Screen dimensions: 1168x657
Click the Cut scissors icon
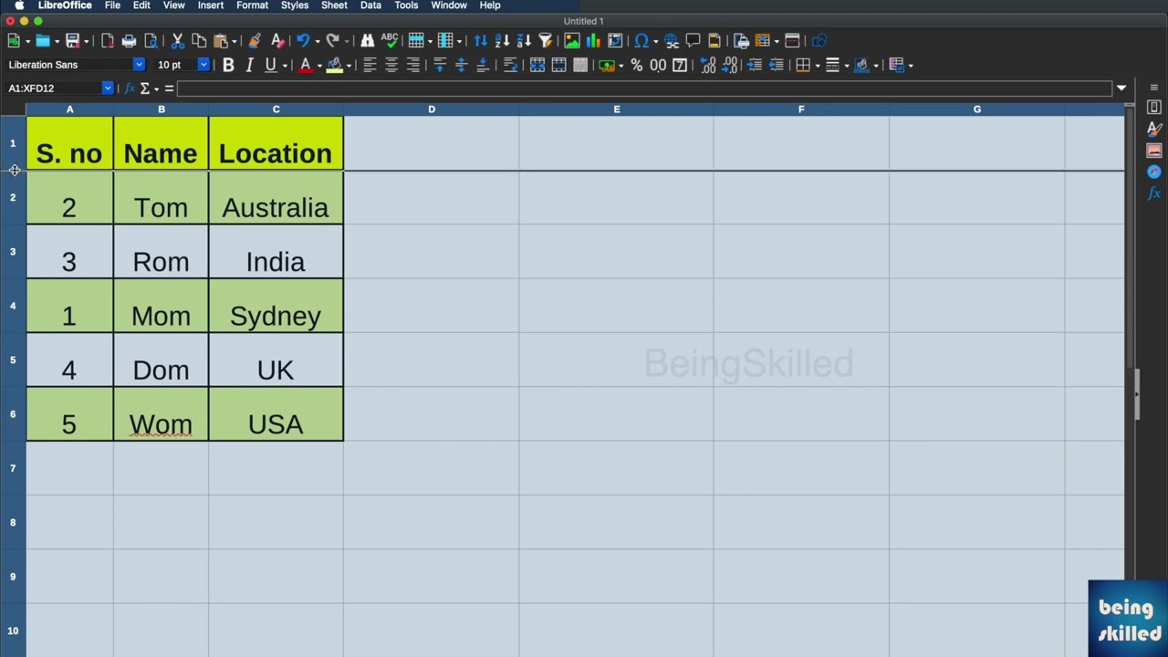(178, 40)
